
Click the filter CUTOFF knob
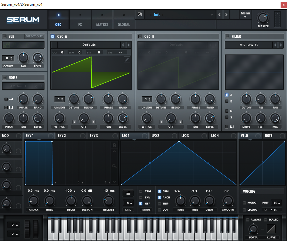click(x=246, y=99)
